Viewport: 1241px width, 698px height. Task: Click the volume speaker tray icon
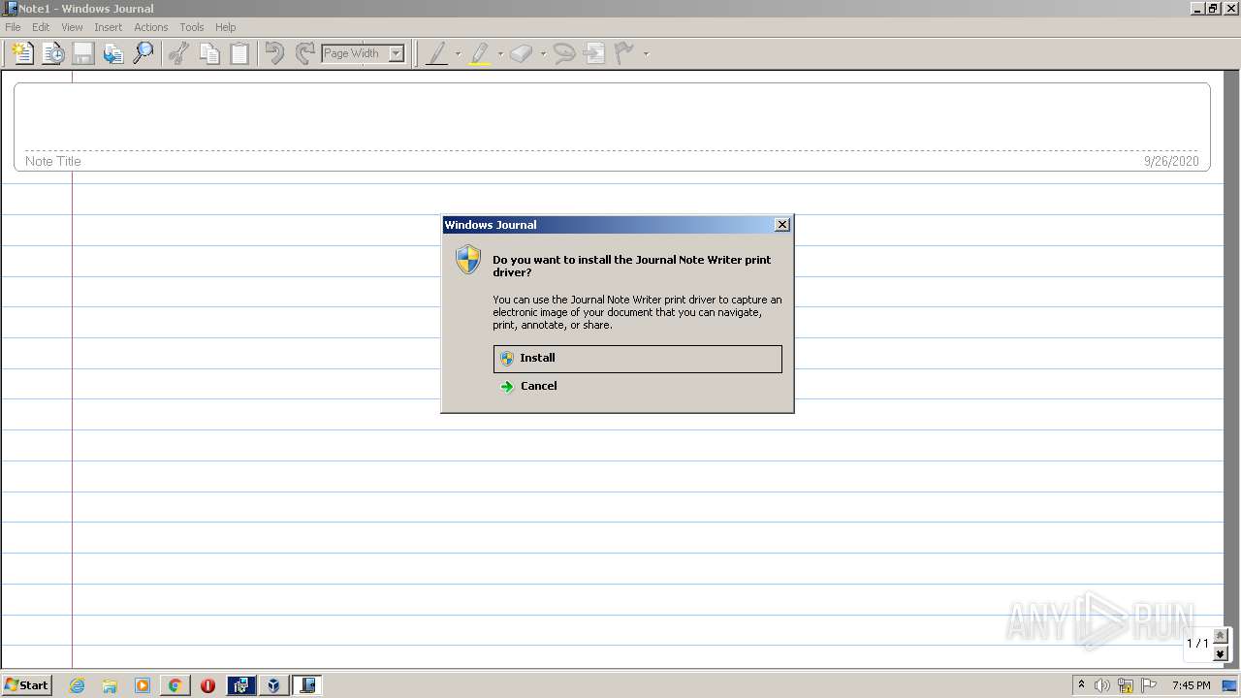[1102, 685]
